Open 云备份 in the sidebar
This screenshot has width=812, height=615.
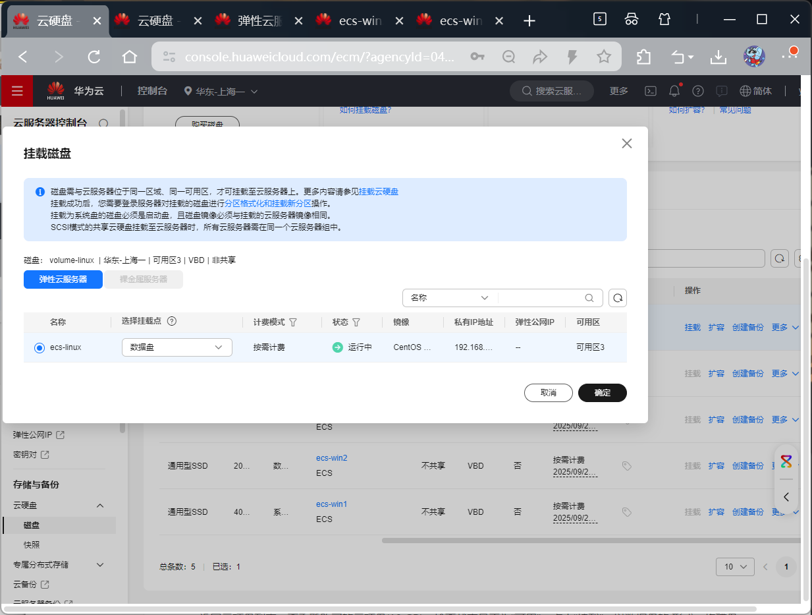31,585
